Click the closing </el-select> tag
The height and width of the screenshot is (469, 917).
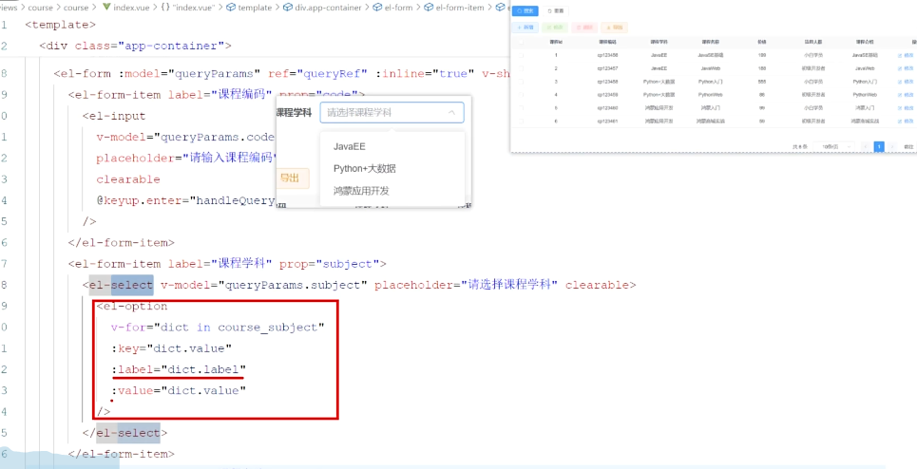(124, 433)
